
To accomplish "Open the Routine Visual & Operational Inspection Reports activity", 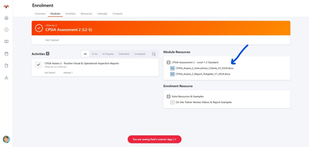I will pyautogui.click(x=82, y=63).
